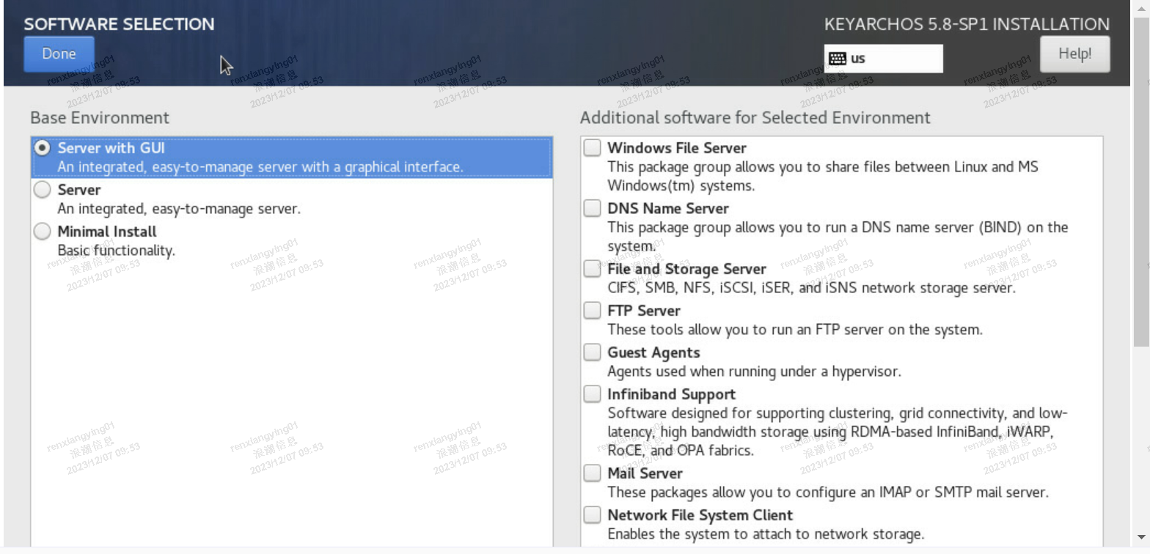Tick Network File System Client checkbox
Screen dimensions: 1150x554
592,515
